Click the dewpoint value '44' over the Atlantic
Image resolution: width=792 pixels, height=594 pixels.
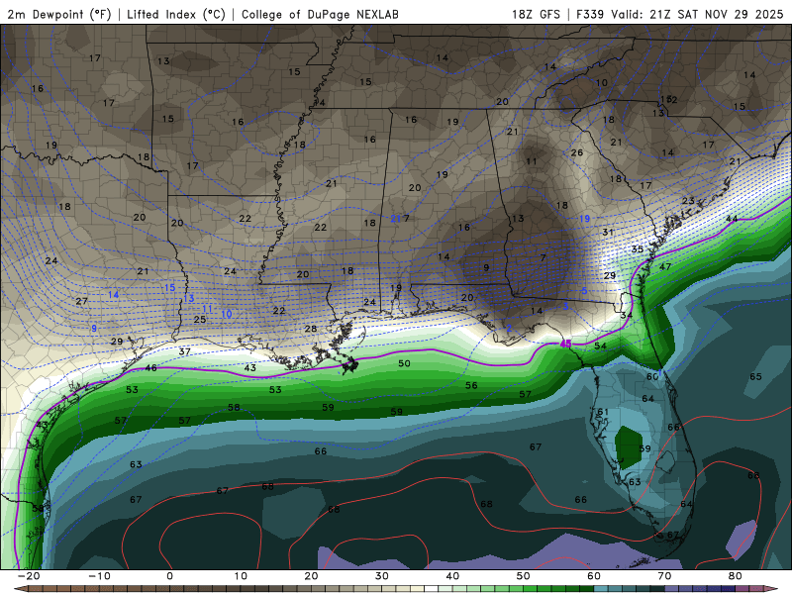pos(732,219)
